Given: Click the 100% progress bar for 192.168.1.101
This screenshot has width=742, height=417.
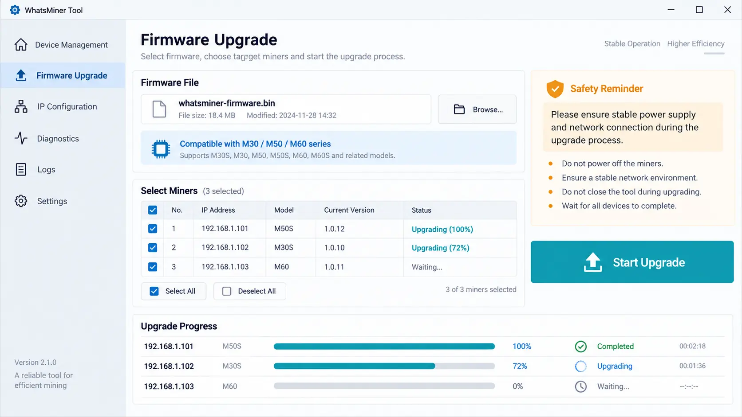Looking at the screenshot, I should click(x=384, y=347).
